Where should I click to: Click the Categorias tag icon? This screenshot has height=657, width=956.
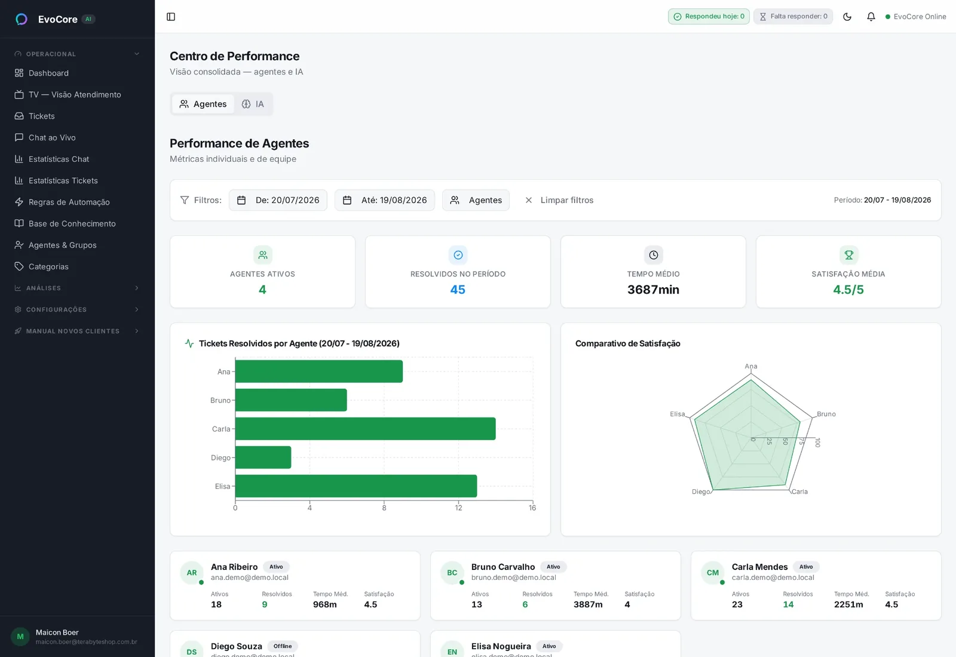[19, 266]
